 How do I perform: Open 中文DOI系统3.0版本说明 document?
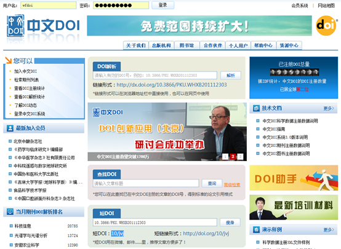pyautogui.click(x=285, y=137)
